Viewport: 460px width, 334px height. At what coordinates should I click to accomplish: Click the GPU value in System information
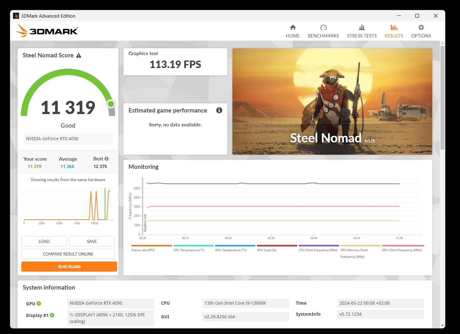pyautogui.click(x=111, y=303)
